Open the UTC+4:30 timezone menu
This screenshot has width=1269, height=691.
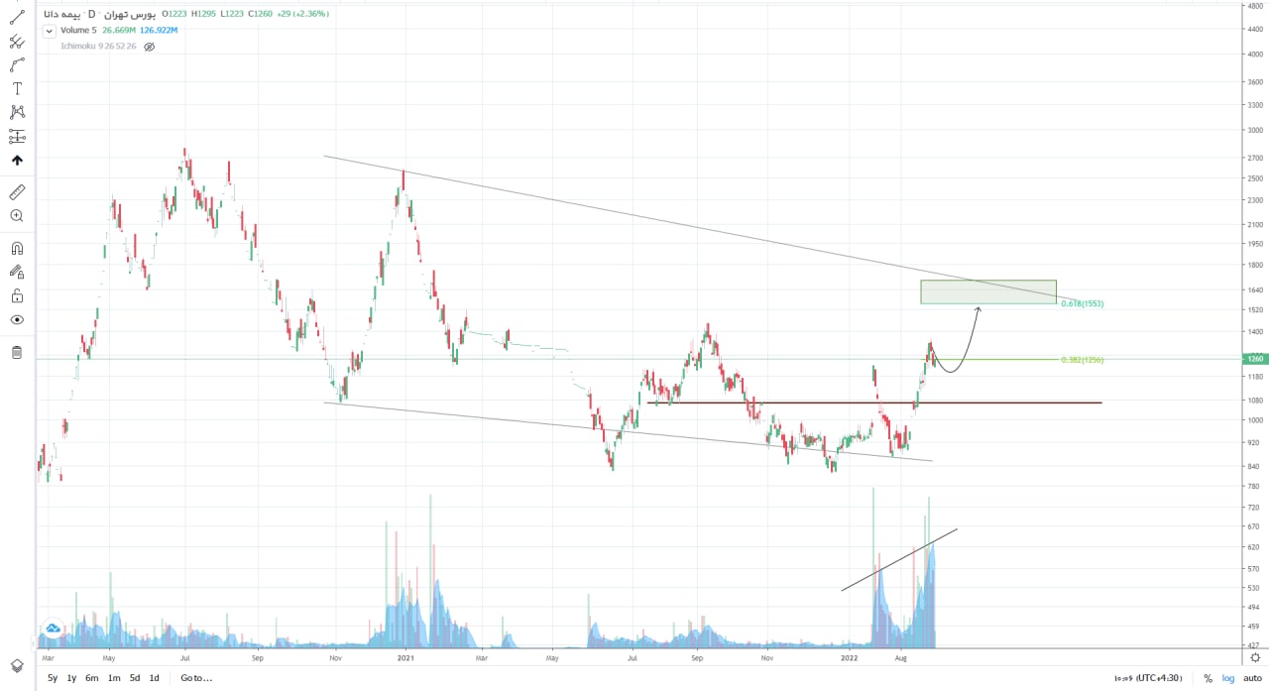click(x=1159, y=678)
